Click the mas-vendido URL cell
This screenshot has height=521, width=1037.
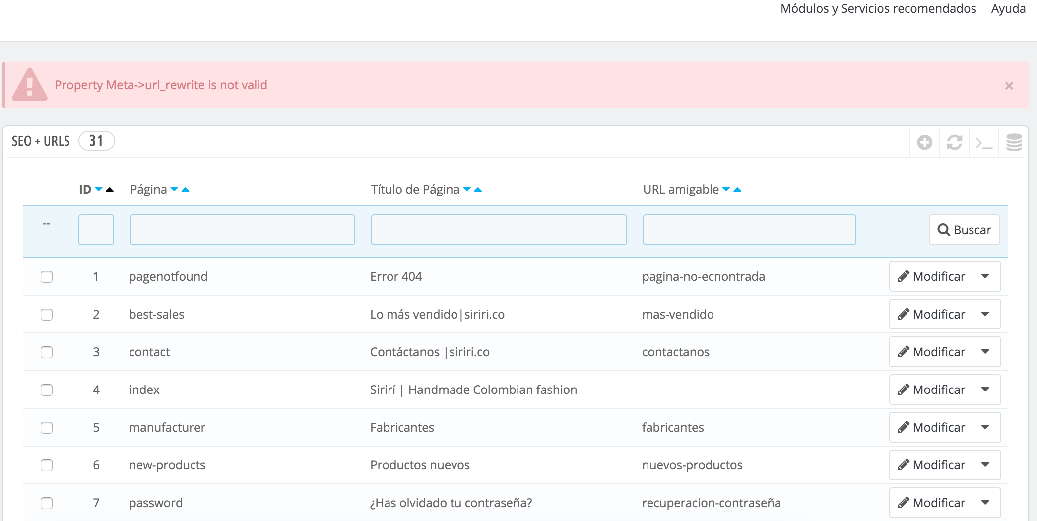point(678,315)
